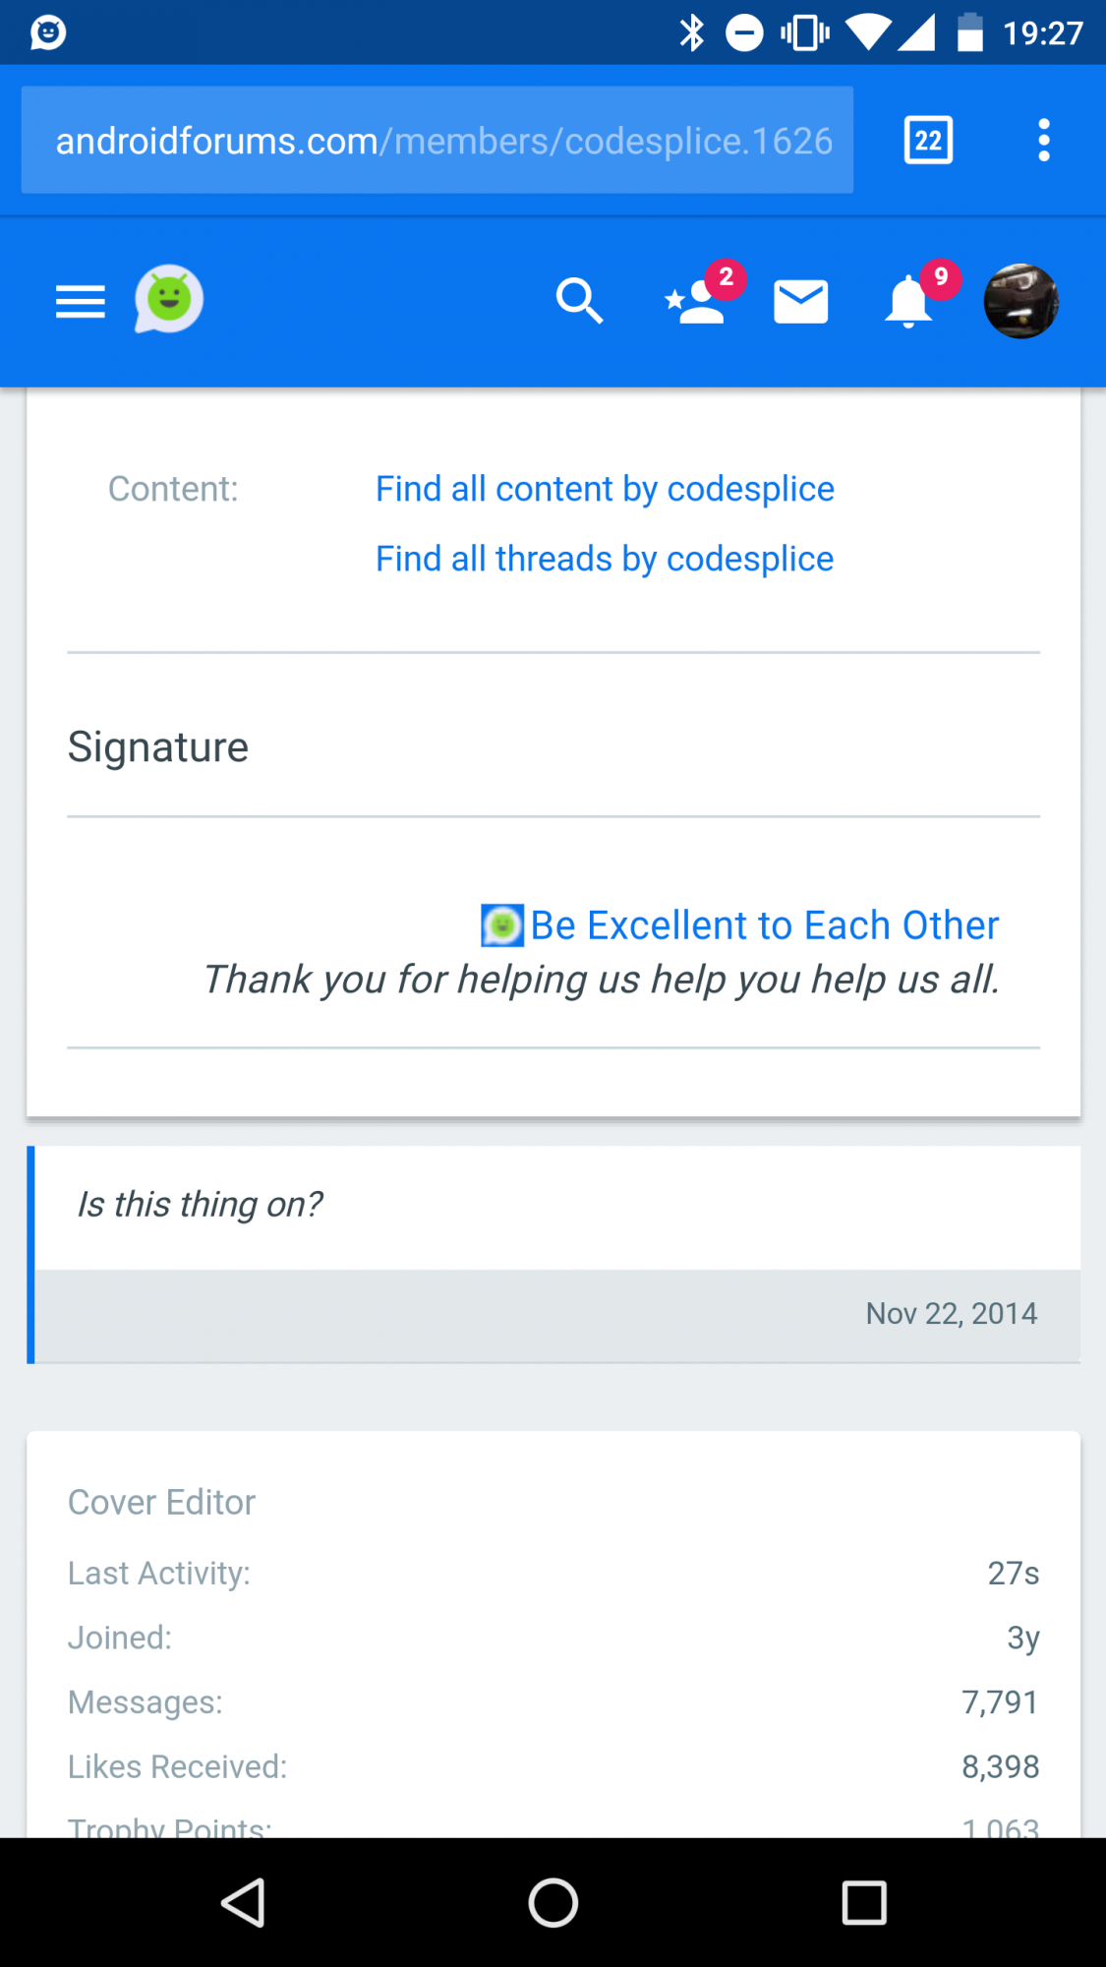The image size is (1106, 1967).
Task: Open the hamburger navigation menu
Action: (x=81, y=301)
